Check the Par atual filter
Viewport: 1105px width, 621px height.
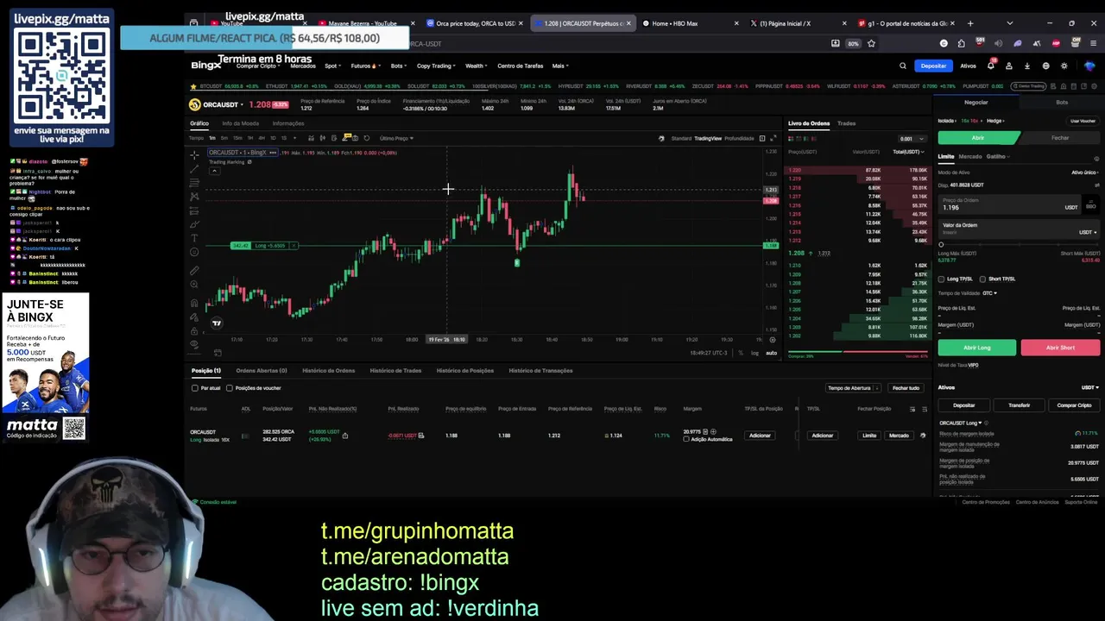tap(195, 388)
